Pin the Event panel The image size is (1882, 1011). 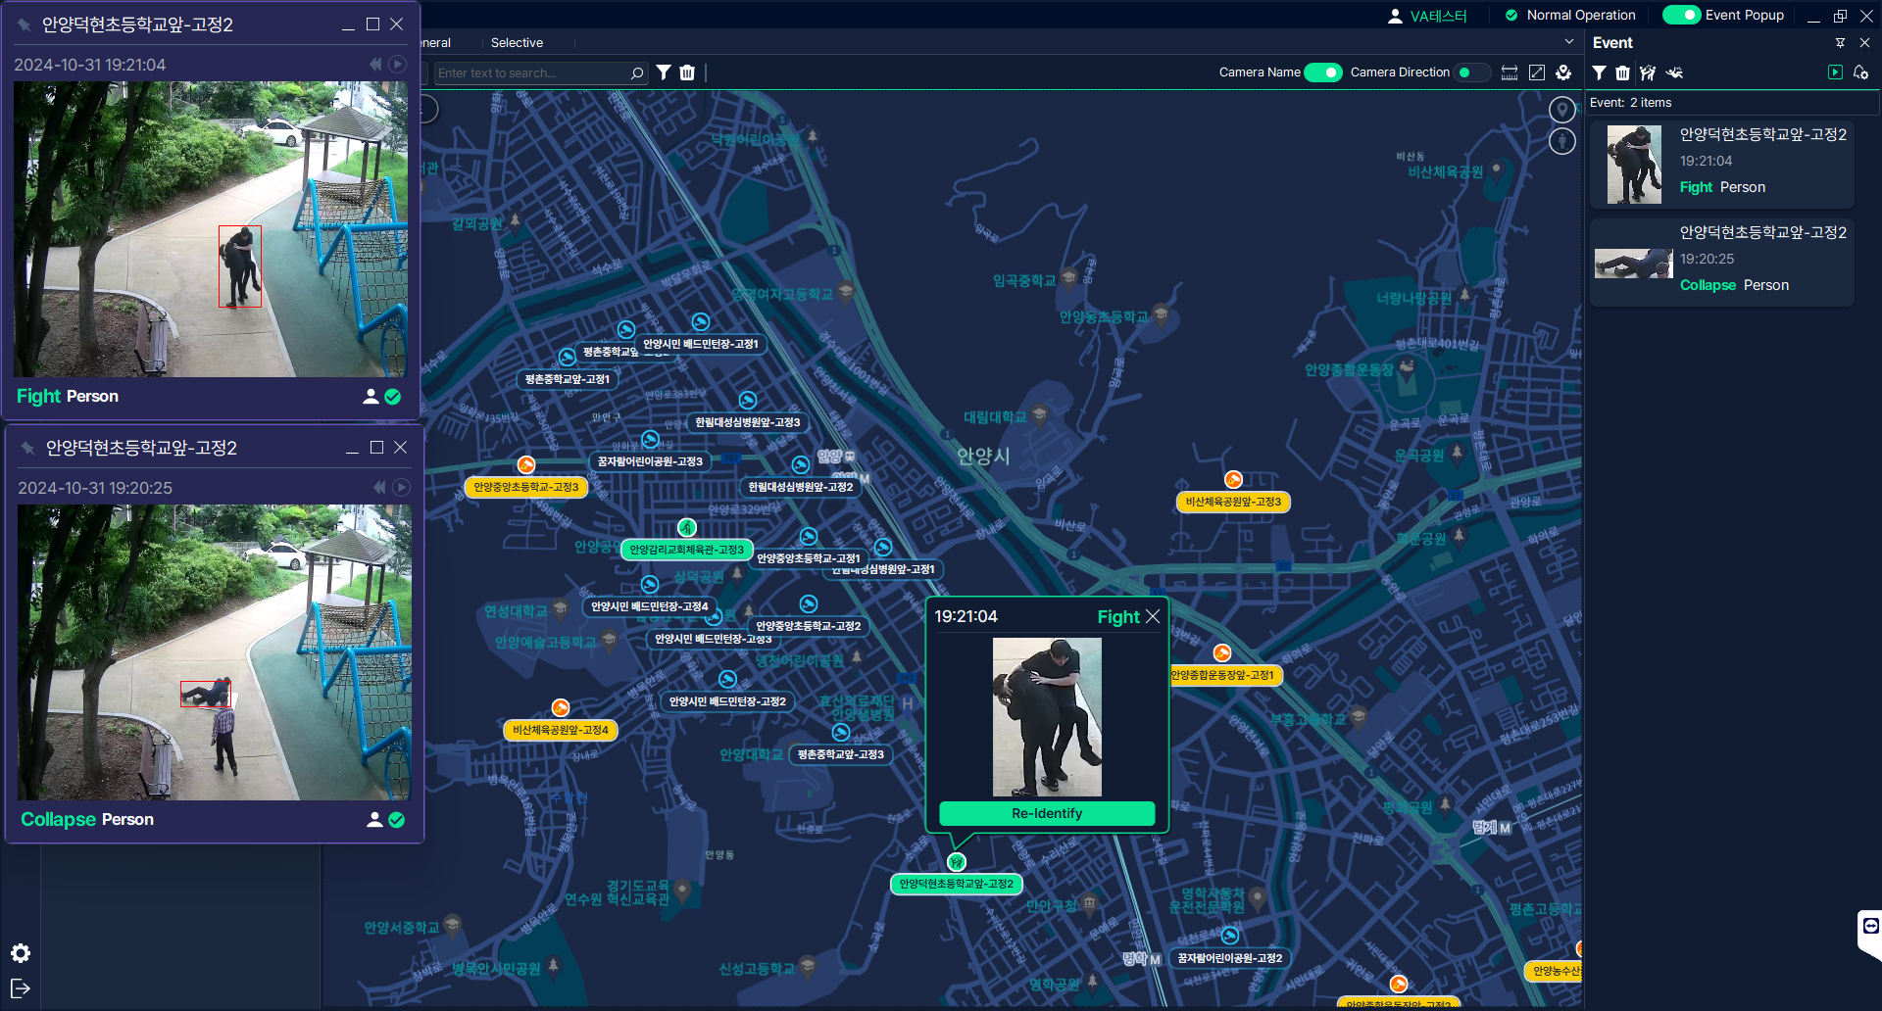coord(1840,43)
